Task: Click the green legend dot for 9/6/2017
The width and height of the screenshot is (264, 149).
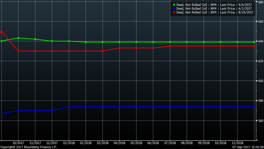Action: coord(174,5)
